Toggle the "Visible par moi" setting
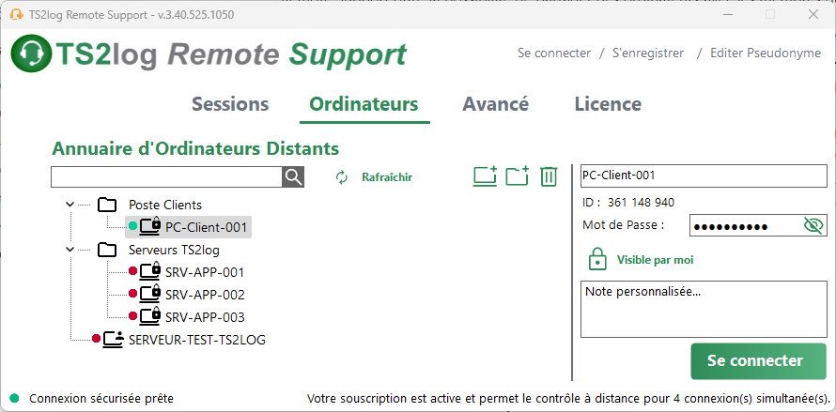The width and height of the screenshot is (836, 412). point(655,260)
